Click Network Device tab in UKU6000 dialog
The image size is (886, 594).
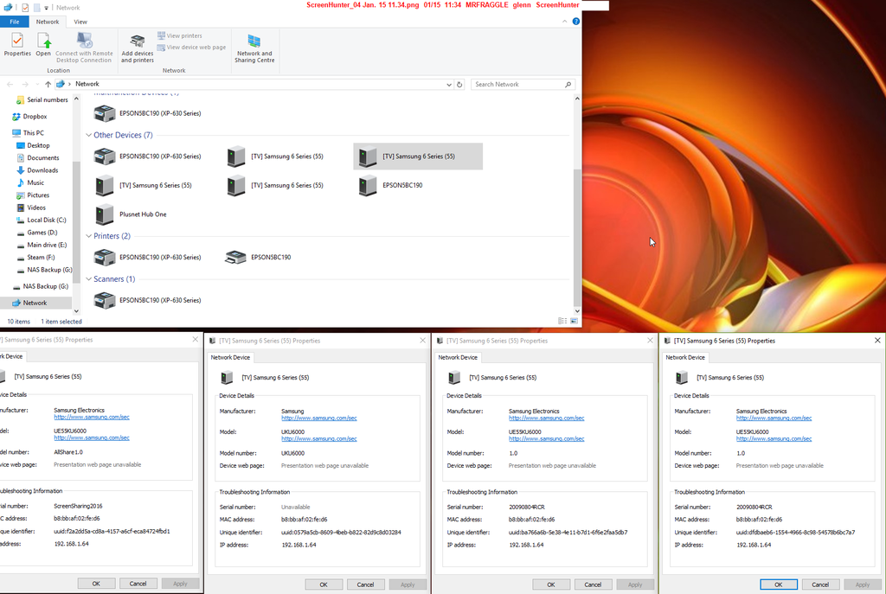tap(230, 357)
